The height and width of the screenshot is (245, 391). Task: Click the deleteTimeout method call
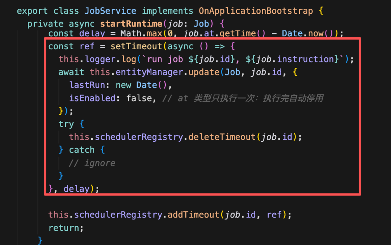point(222,137)
